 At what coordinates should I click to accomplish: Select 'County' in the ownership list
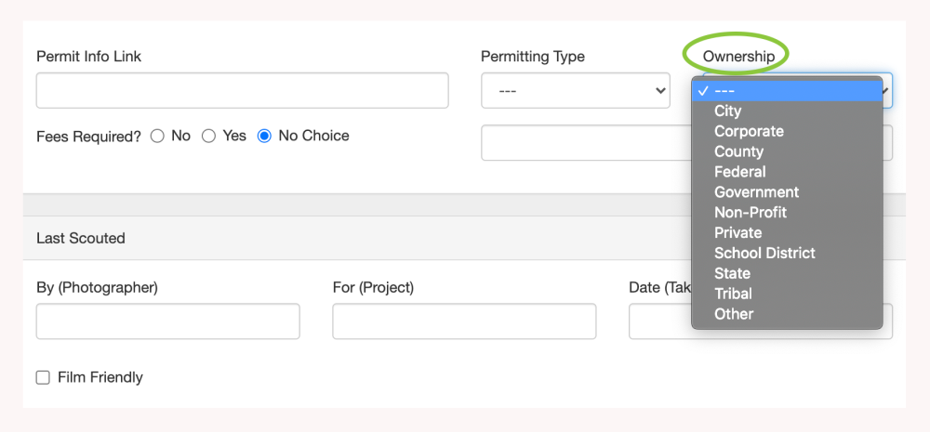click(738, 151)
